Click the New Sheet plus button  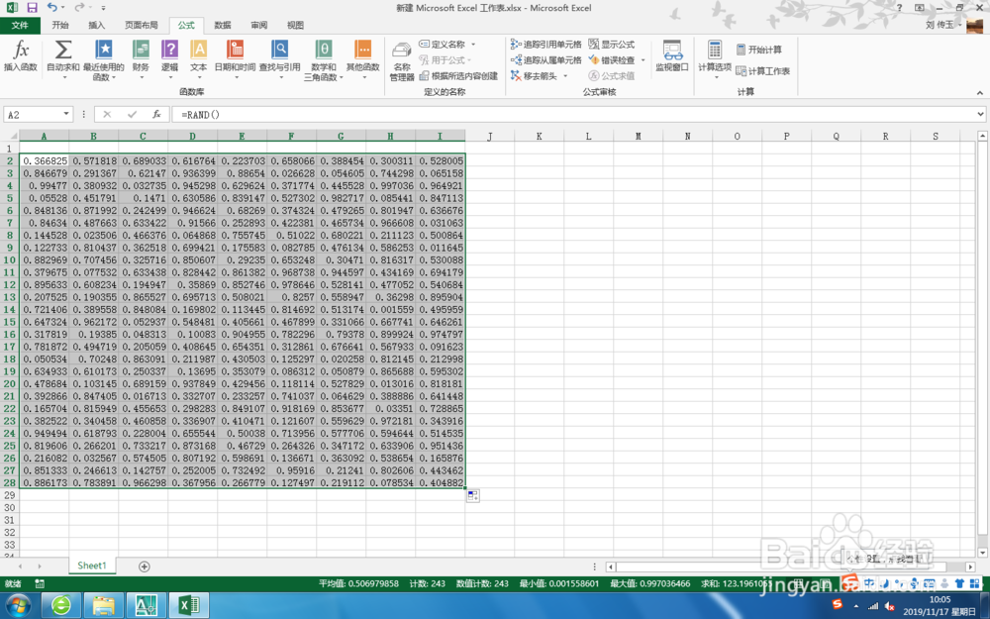[144, 565]
